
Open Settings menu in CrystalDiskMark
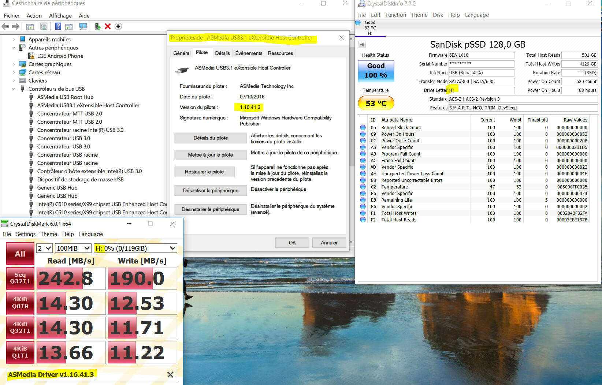(x=26, y=234)
